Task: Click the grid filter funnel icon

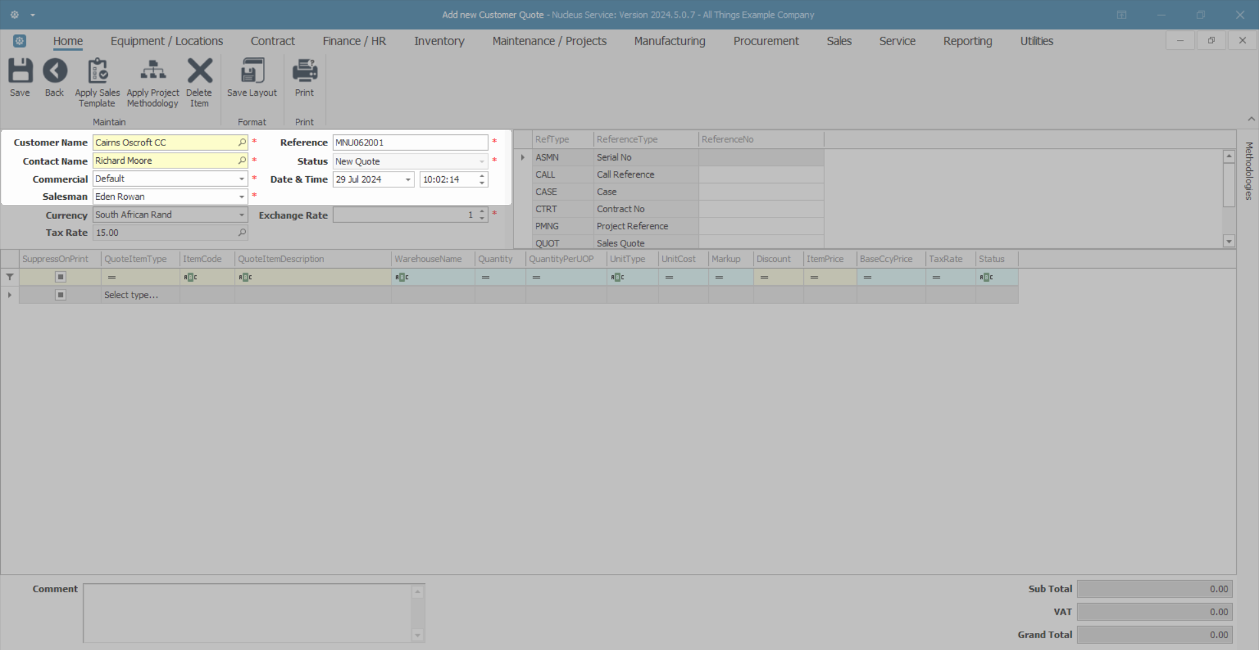Action: pyautogui.click(x=10, y=277)
